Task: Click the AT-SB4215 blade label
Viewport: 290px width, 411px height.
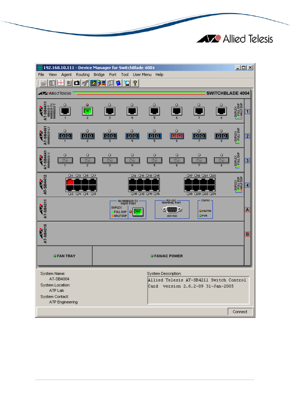Action: pyautogui.click(x=45, y=234)
